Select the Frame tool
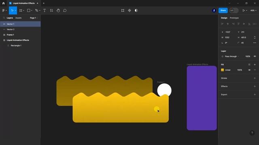Screen dimensions: 259x145 click(21, 10)
